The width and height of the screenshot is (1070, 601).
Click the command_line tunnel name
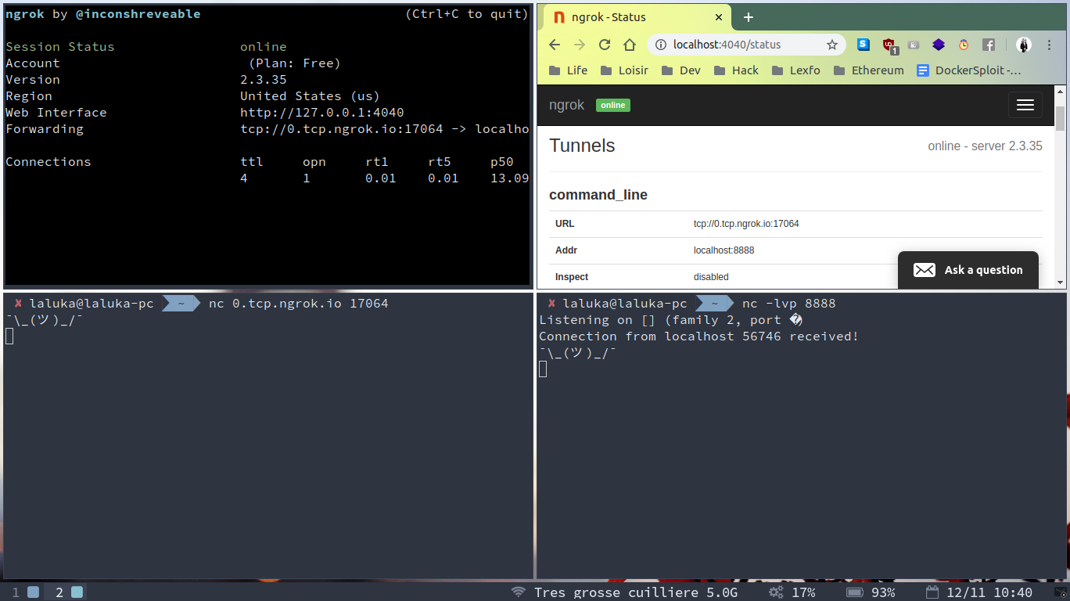[598, 195]
